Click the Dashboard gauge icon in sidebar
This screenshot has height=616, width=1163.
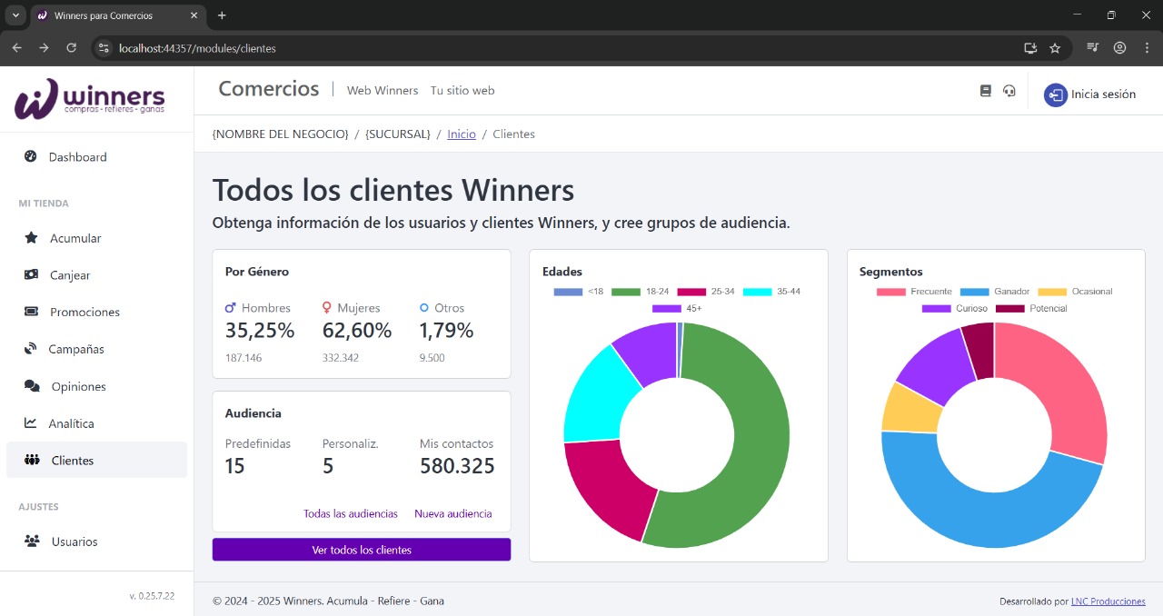[30, 156]
